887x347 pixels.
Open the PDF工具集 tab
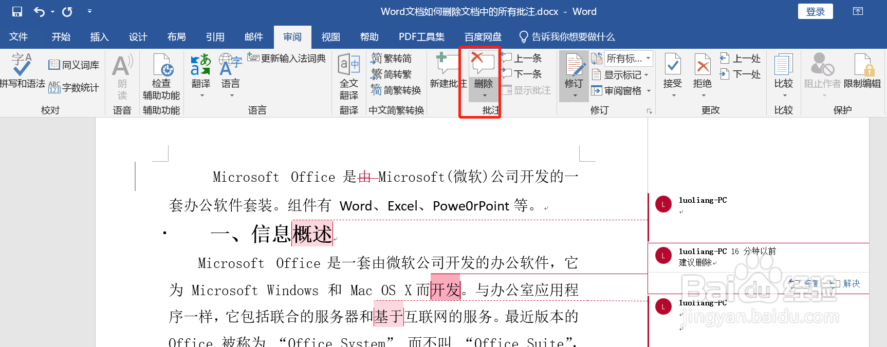click(421, 37)
